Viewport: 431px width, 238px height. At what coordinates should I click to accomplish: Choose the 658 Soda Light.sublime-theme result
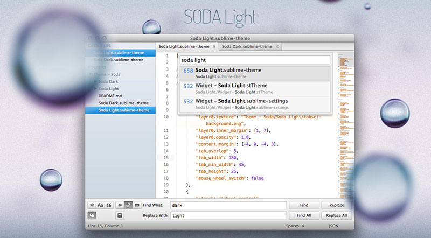coord(255,73)
